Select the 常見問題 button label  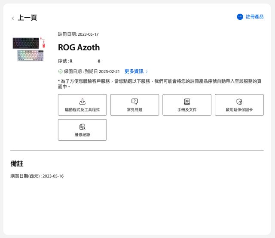pyautogui.click(x=134, y=110)
